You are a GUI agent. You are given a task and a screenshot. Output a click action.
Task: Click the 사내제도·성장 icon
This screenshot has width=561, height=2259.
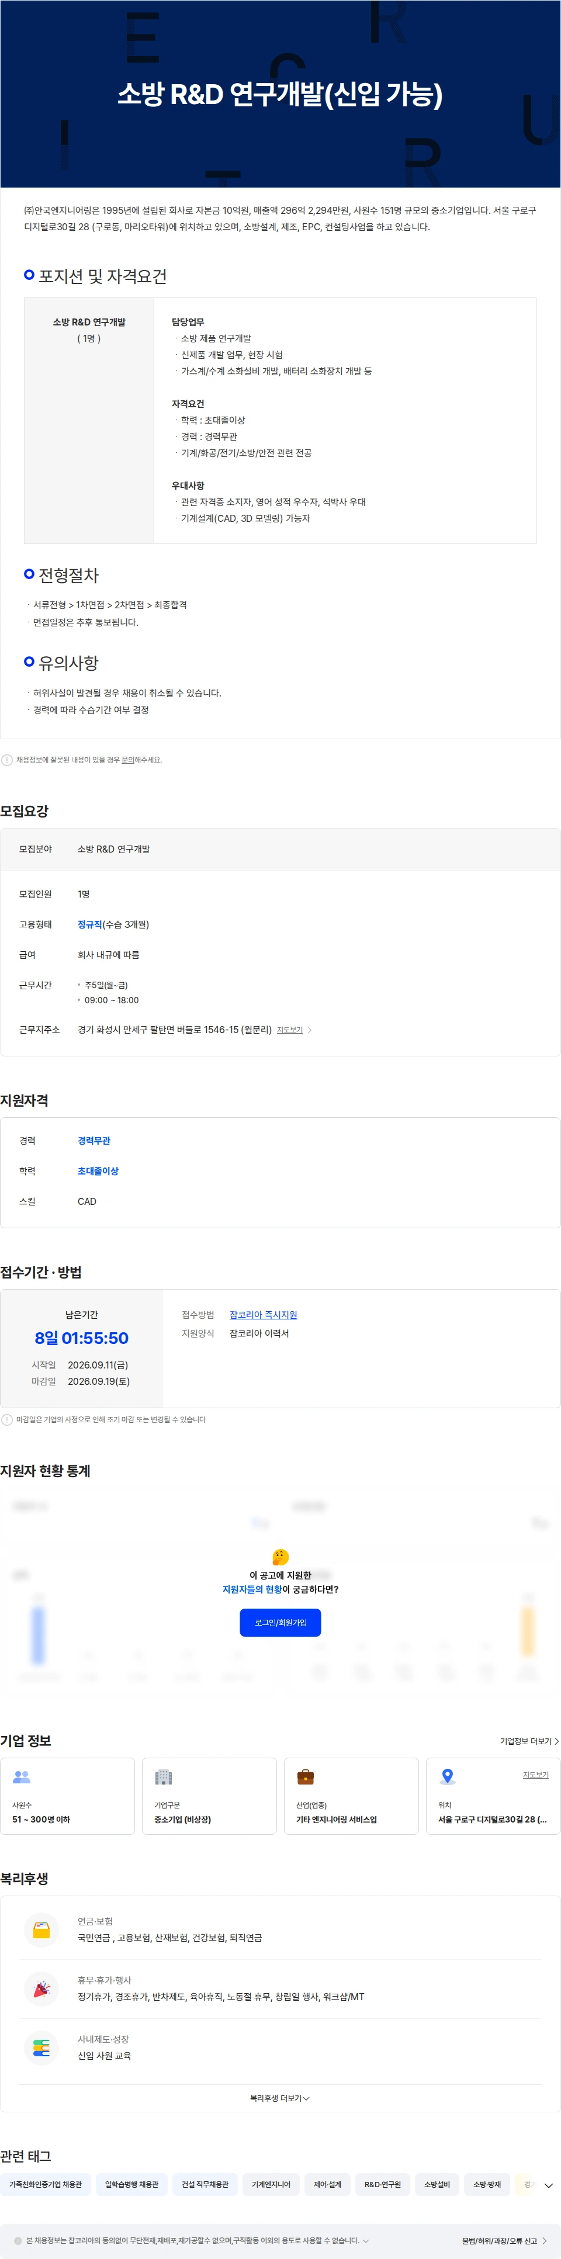click(x=41, y=2047)
